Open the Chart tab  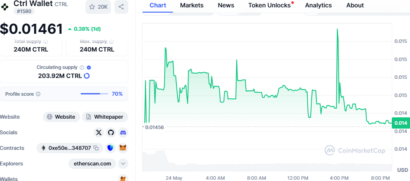pos(158,5)
